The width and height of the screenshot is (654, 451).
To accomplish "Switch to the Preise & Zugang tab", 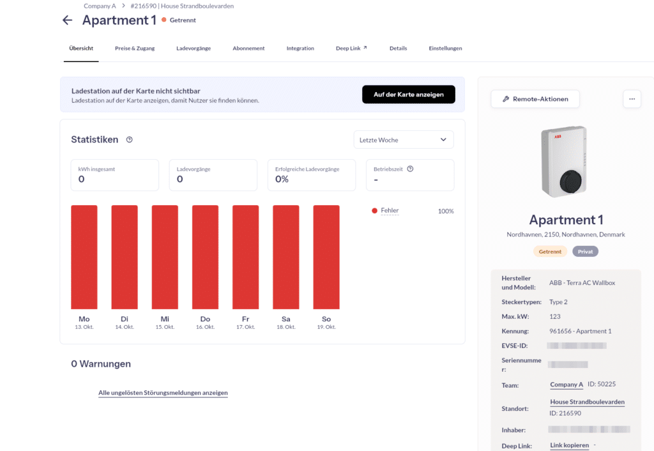I will (135, 49).
